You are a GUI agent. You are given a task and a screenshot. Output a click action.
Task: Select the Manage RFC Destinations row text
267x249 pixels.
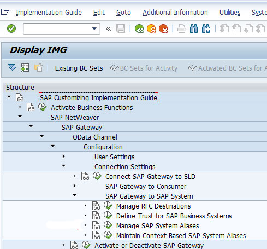pos(153,206)
